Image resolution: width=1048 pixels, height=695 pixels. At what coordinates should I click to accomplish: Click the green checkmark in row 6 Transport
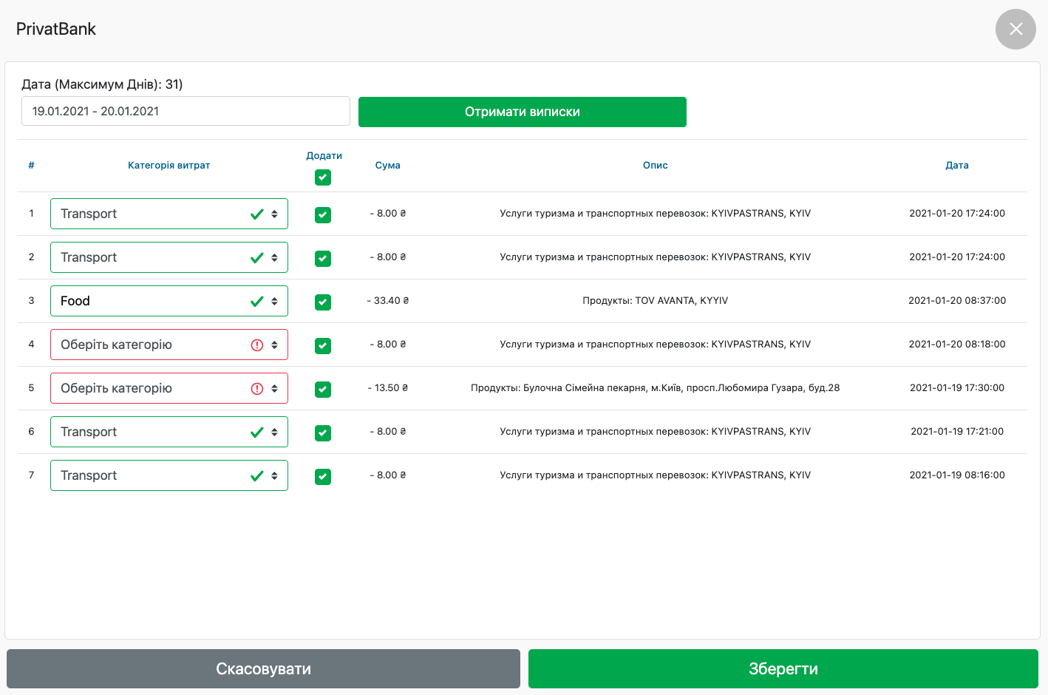coord(257,433)
